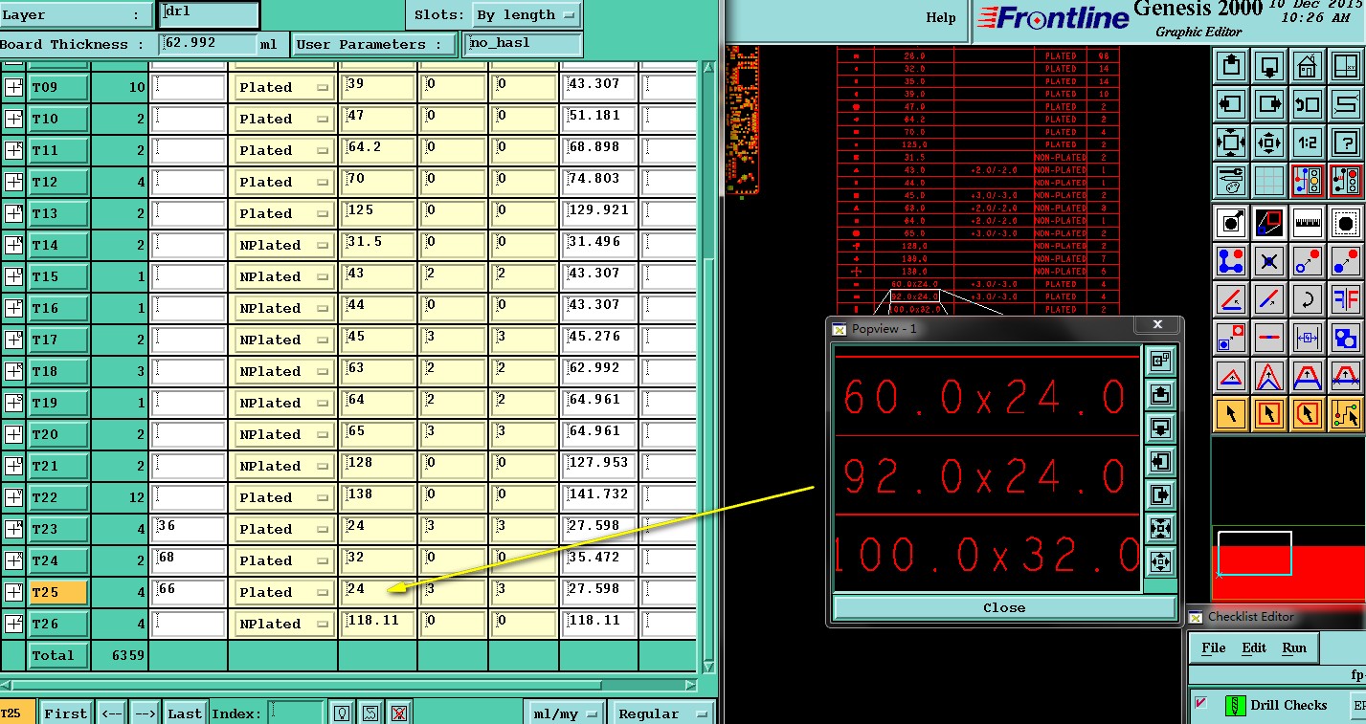This screenshot has height=724, width=1366.
Task: Click the vertical scrollbar of the tool table
Action: 708,368
